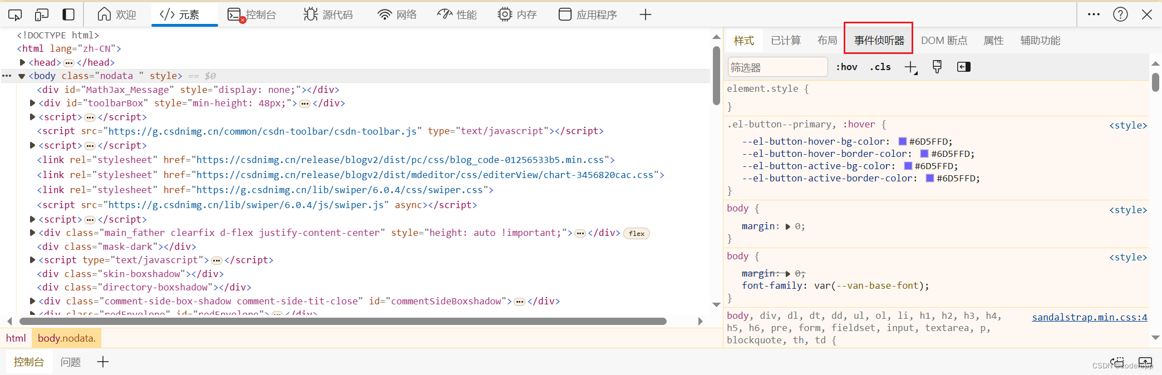Select the 样式 styles pane tab
Viewport: 1162px width, 375px height.
[x=744, y=41]
